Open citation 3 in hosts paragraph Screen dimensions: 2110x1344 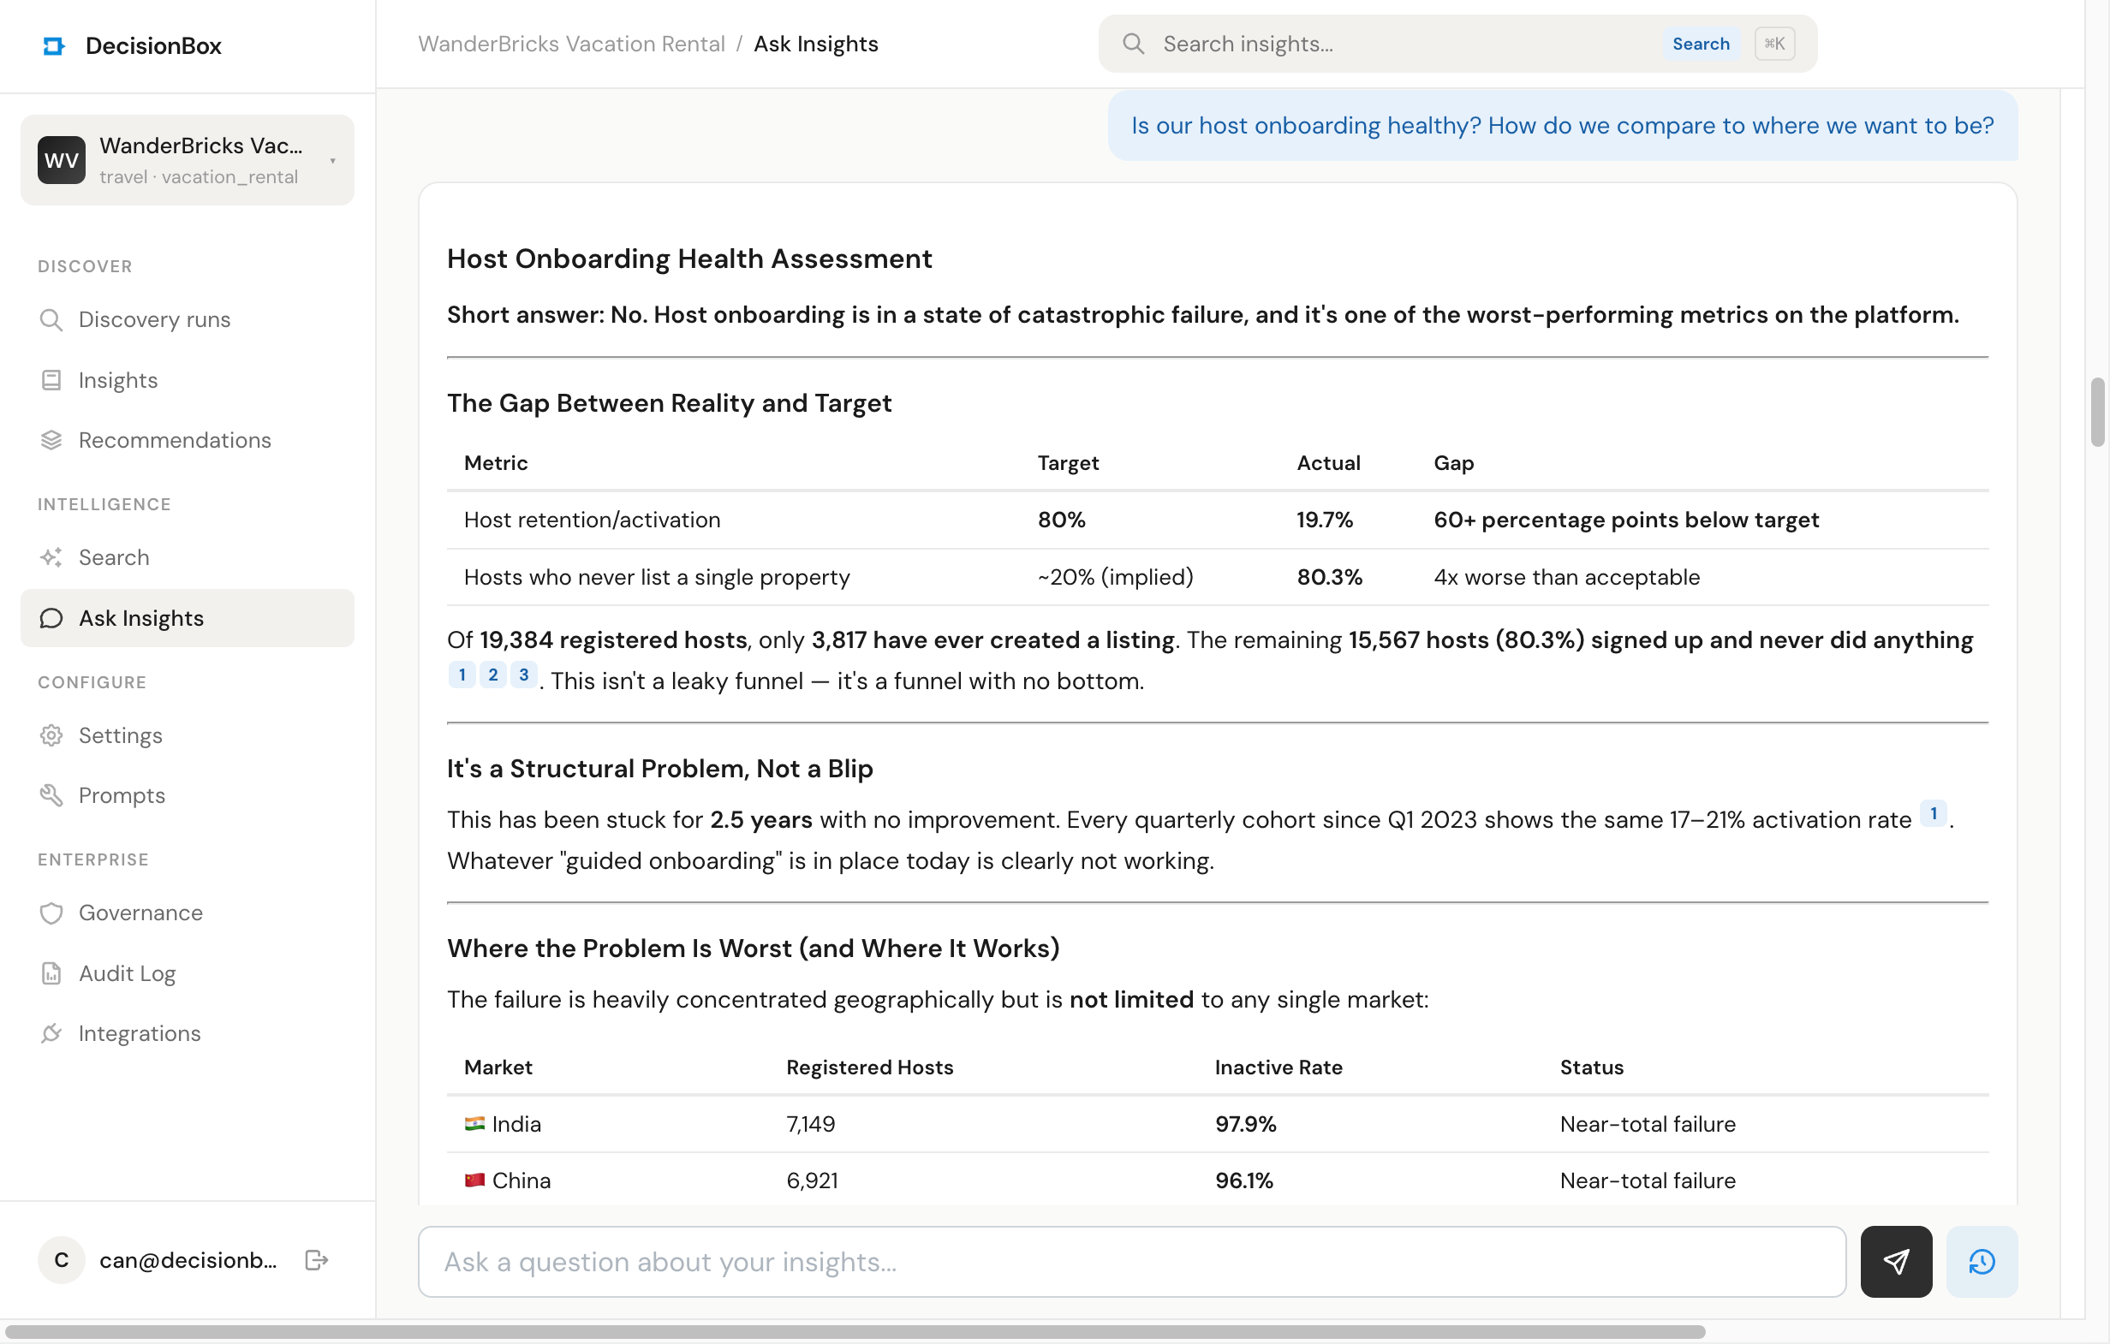pyautogui.click(x=524, y=675)
